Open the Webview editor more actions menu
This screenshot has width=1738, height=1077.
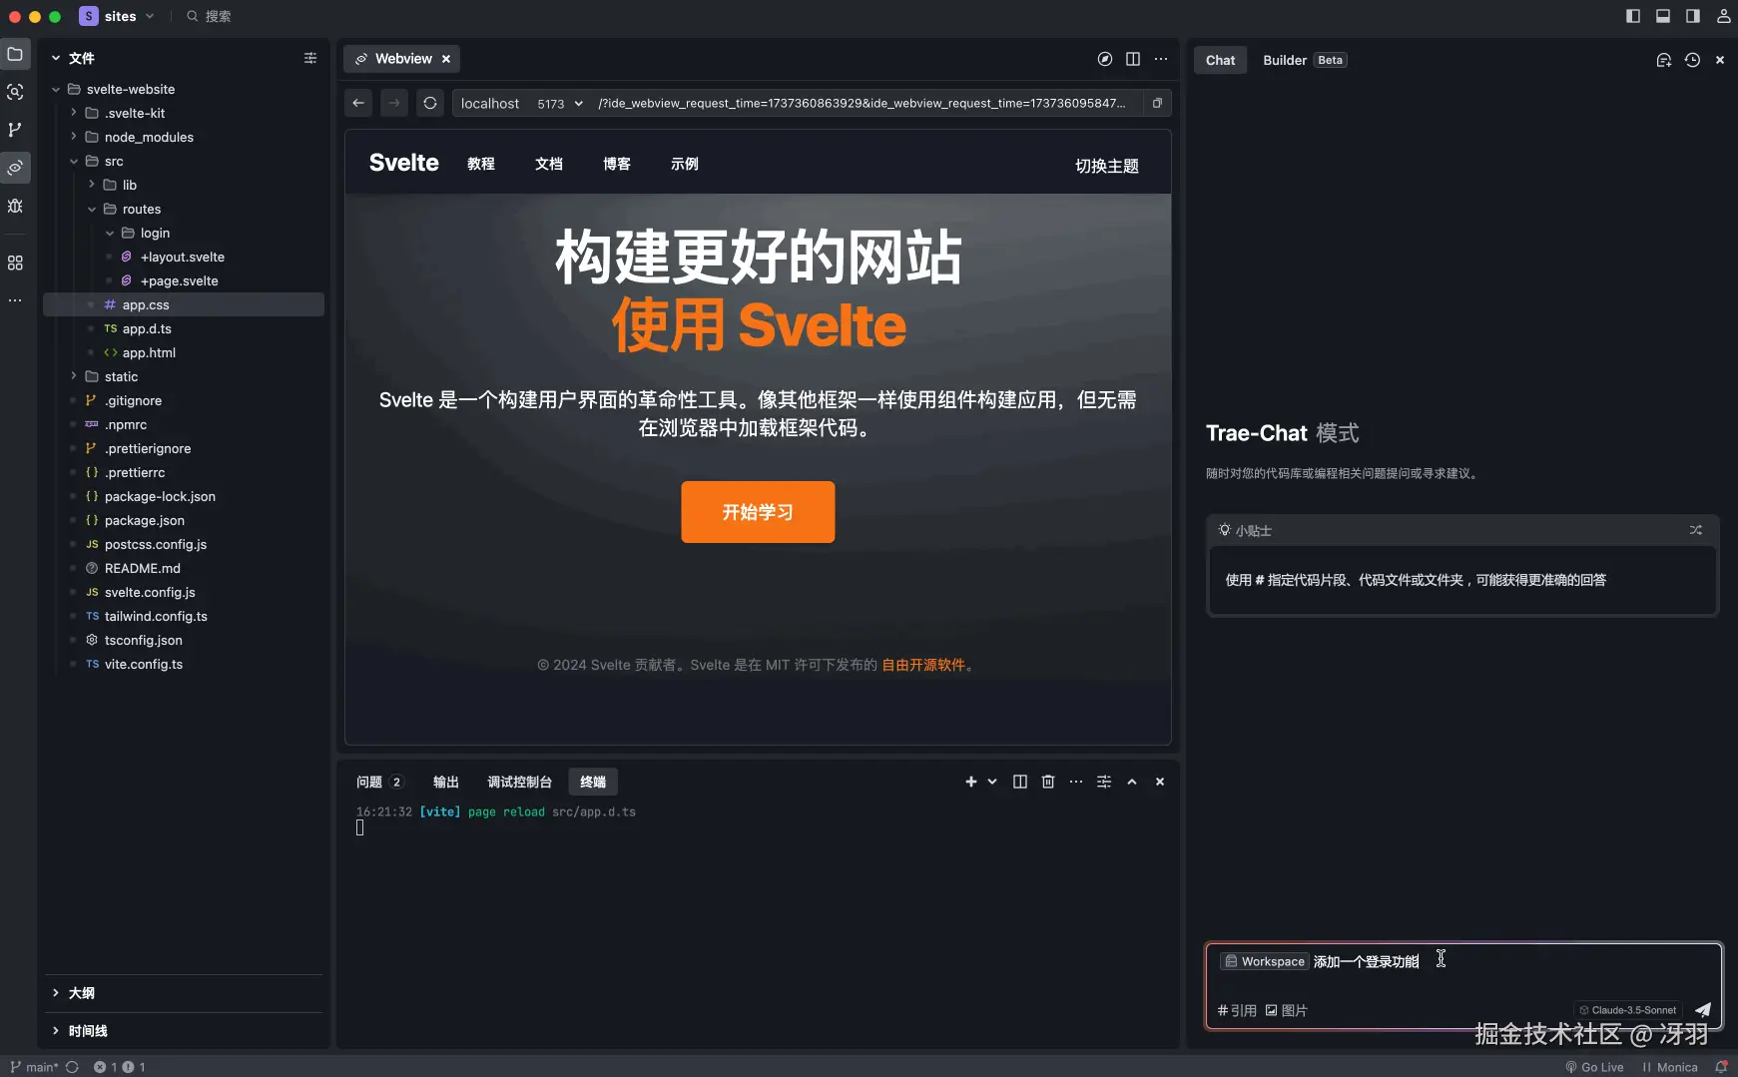[x=1161, y=59]
